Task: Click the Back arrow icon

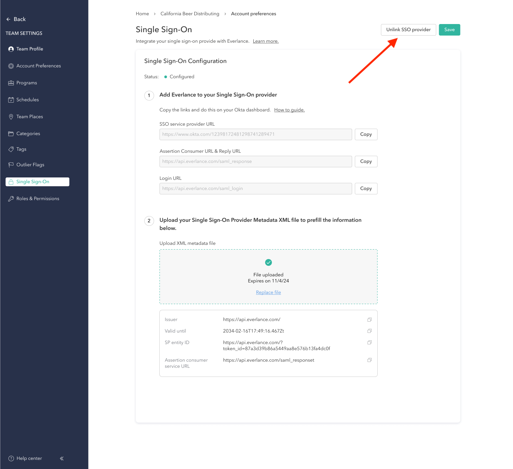Action: (x=8, y=19)
